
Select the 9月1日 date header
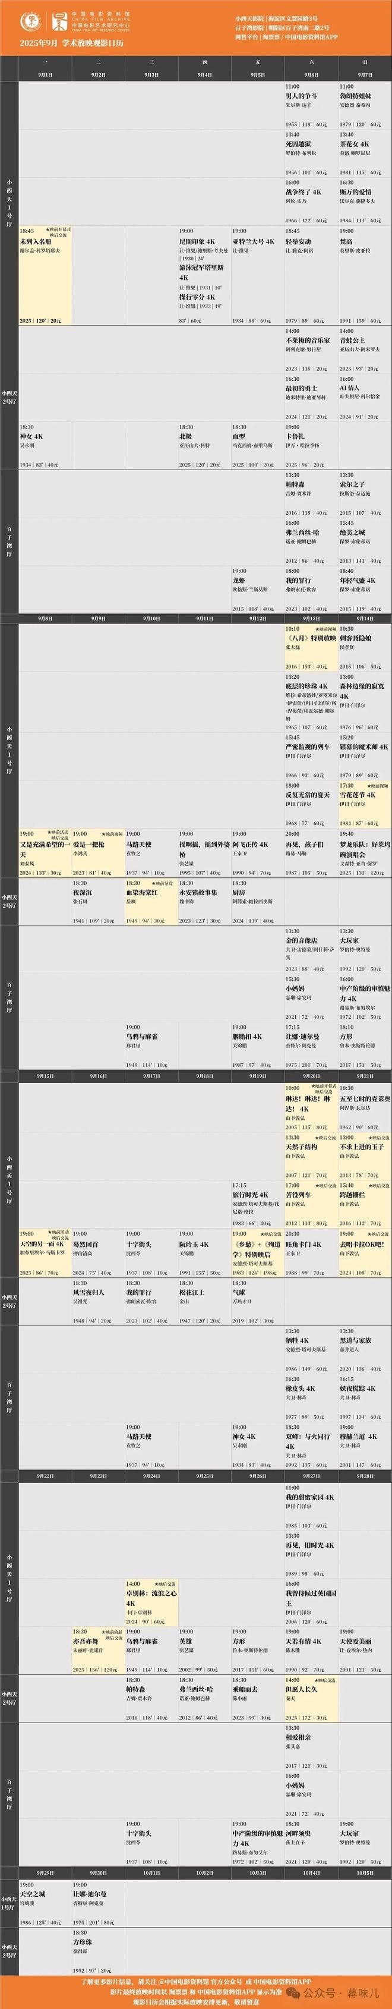pos(45,75)
